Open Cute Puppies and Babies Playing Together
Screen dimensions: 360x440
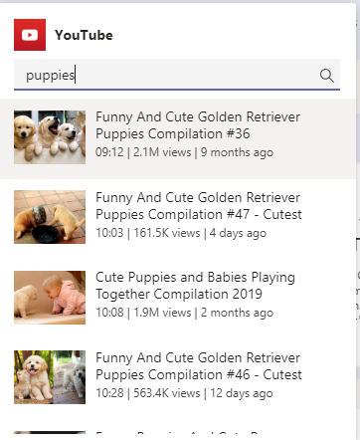pyautogui.click(x=195, y=286)
